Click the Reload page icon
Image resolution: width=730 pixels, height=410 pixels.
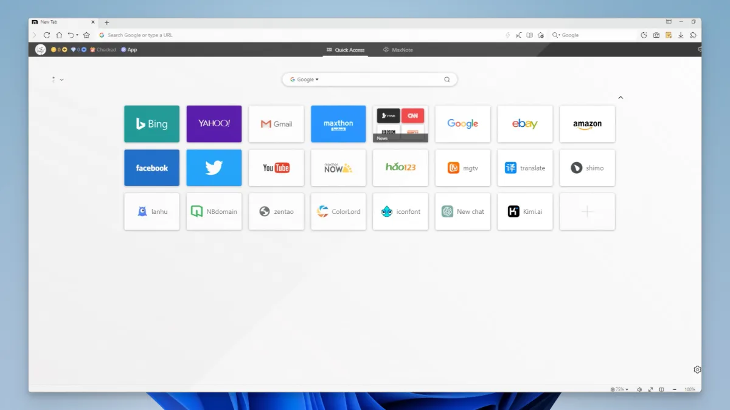[x=47, y=35]
